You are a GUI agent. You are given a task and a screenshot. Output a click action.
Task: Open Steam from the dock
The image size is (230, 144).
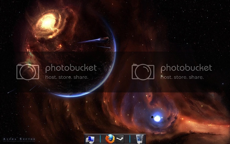(120, 139)
